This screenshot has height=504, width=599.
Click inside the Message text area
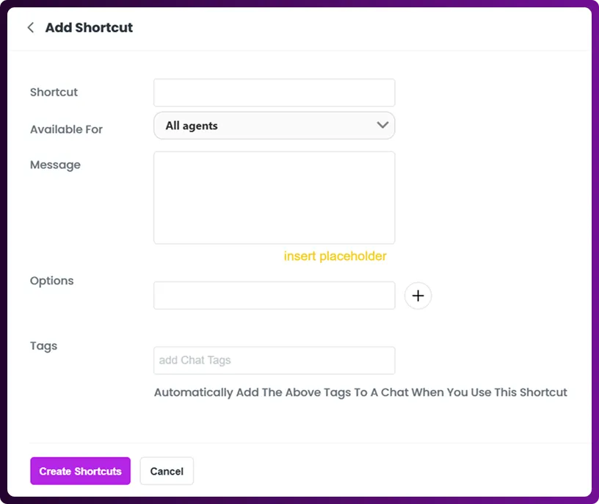point(274,198)
